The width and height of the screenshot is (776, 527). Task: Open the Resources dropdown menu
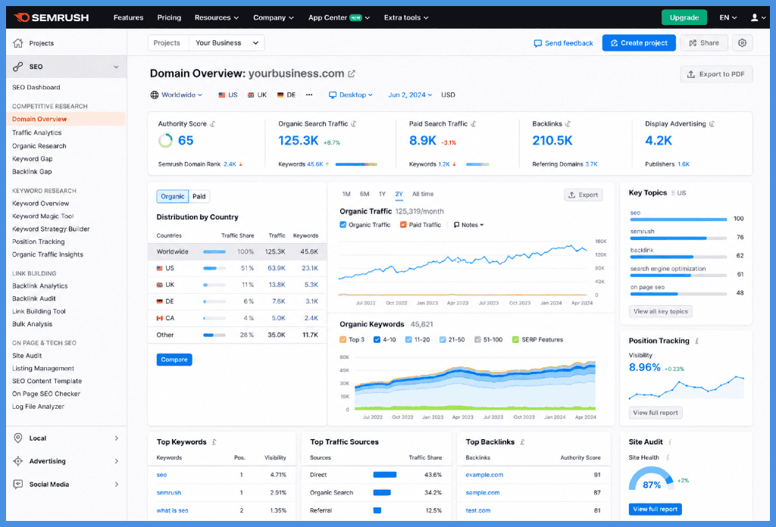click(x=216, y=17)
